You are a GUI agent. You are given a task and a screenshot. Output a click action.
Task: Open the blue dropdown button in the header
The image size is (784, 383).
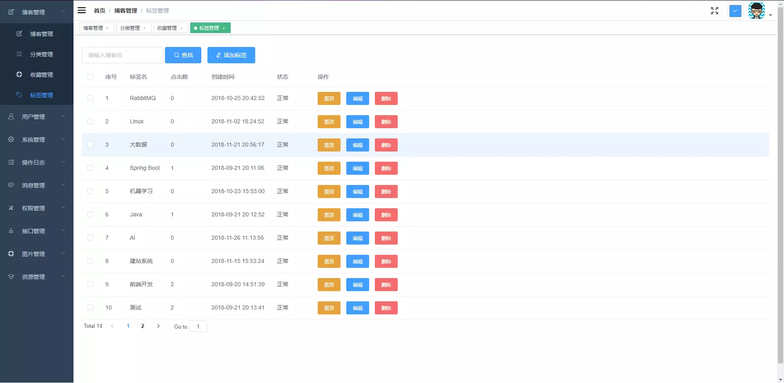(x=735, y=11)
